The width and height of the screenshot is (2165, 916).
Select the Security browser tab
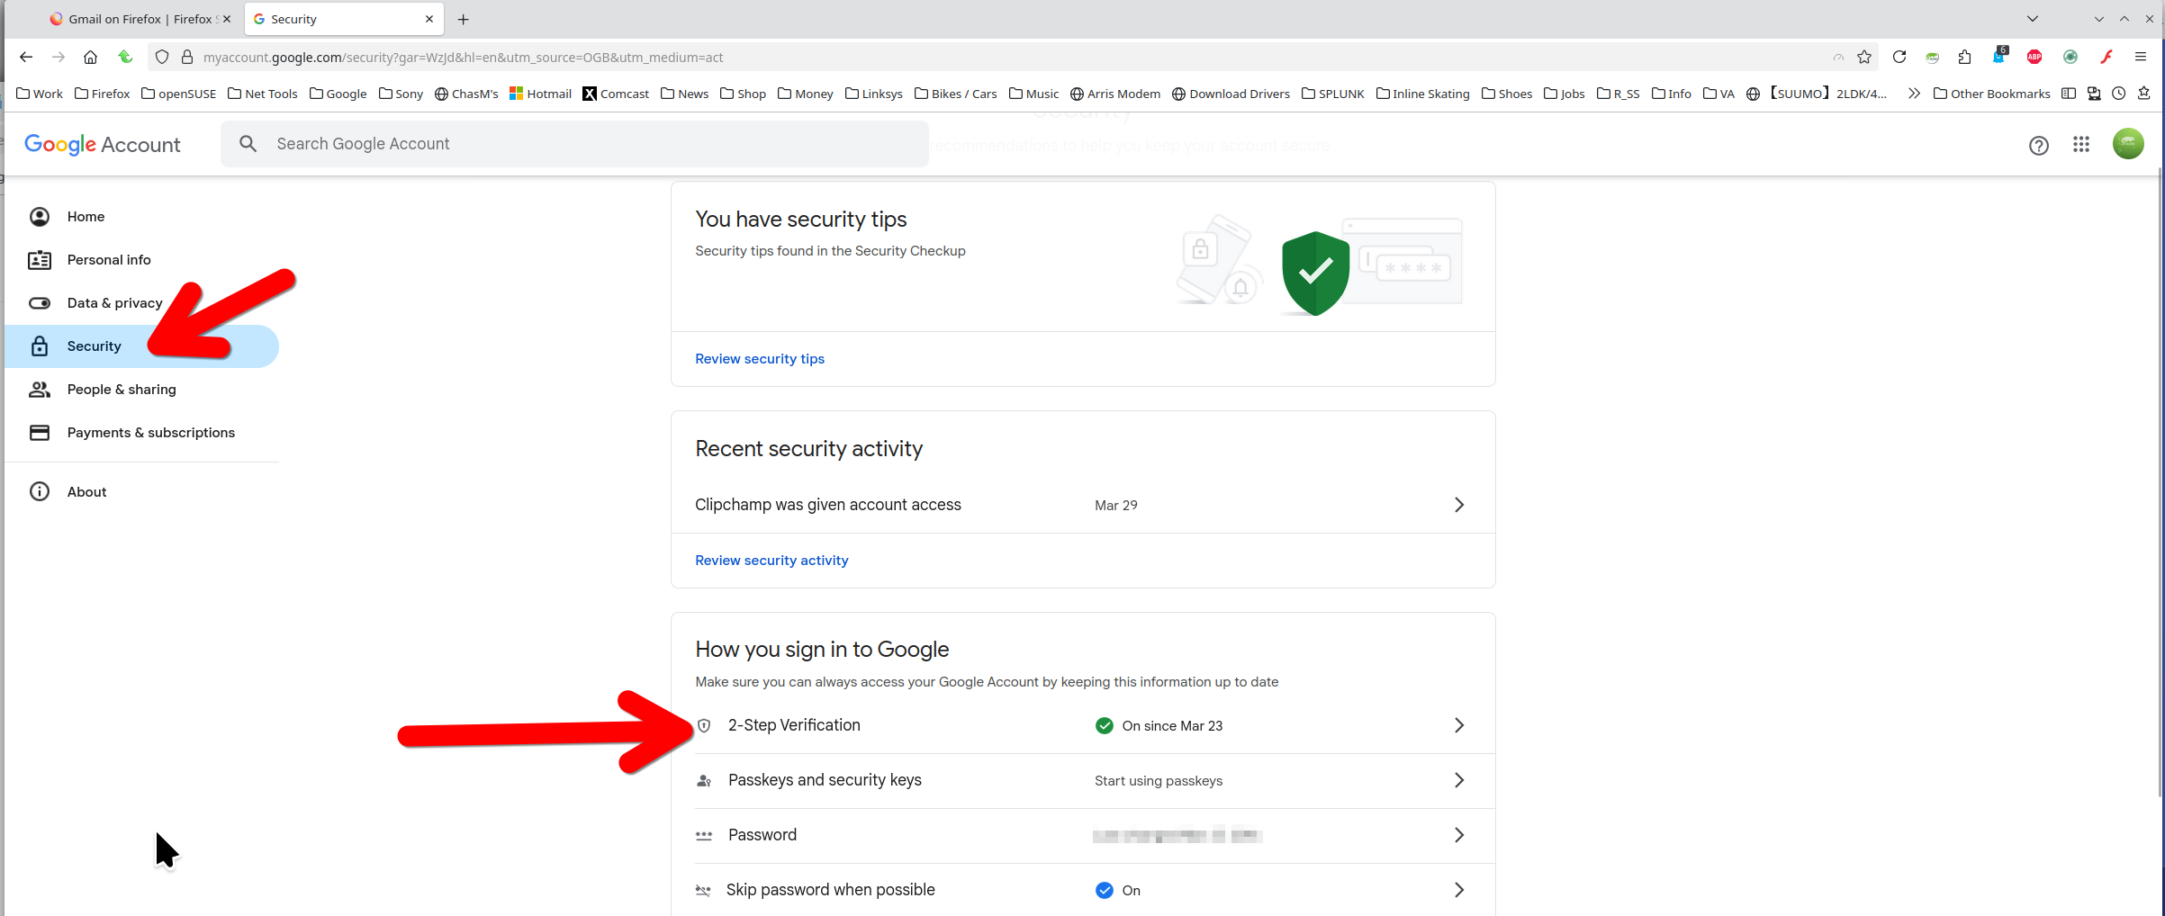[344, 19]
